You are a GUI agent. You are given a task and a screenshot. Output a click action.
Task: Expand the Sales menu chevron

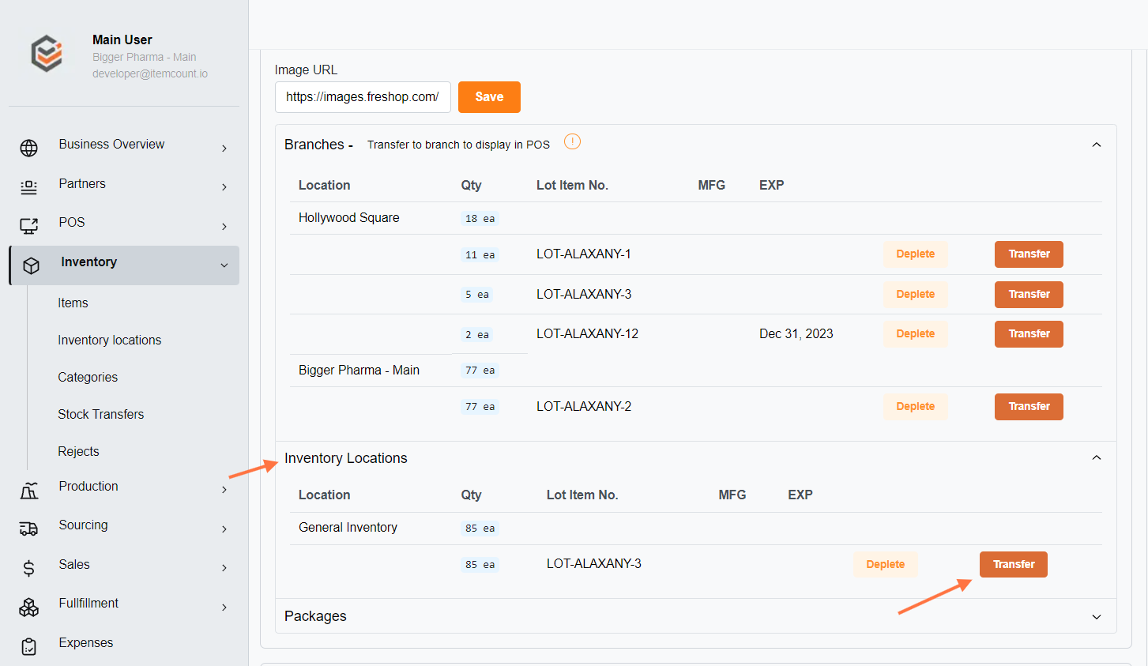[224, 568]
